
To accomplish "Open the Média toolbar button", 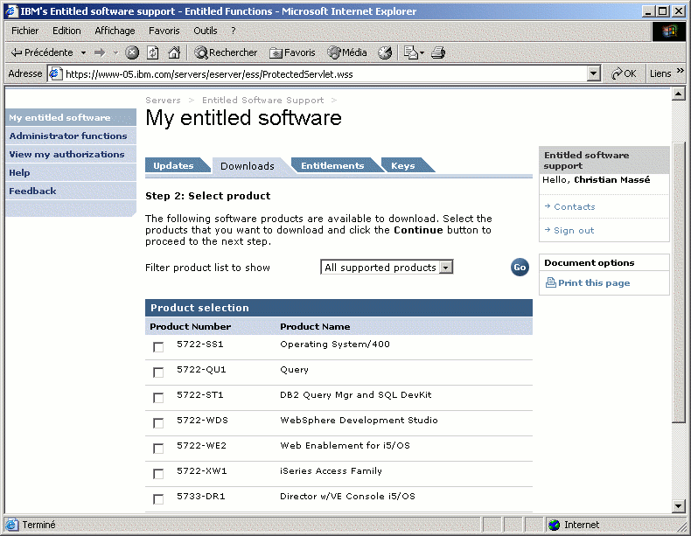I will click(x=347, y=52).
